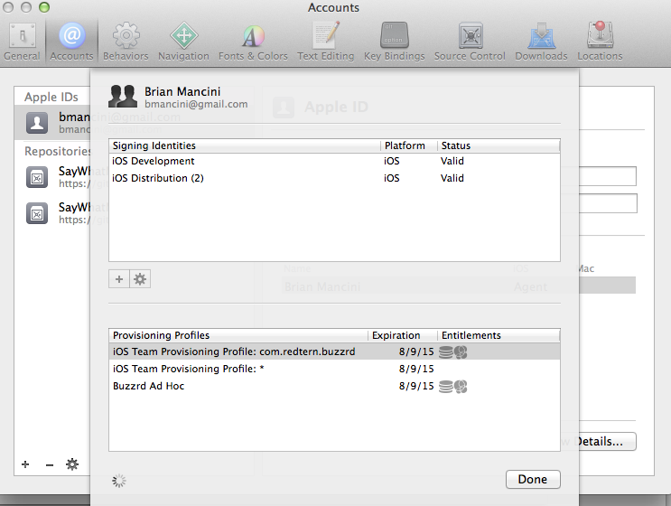This screenshot has width=671, height=506.
Task: Open the General preferences pane
Action: 22,42
